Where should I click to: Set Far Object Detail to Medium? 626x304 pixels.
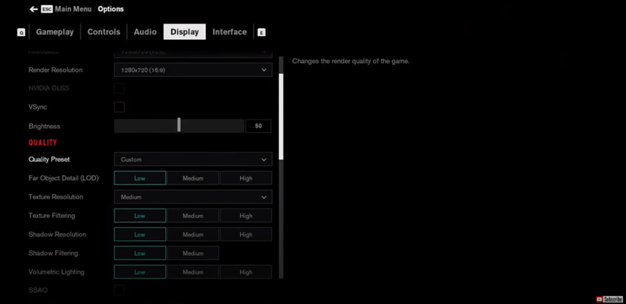192,178
